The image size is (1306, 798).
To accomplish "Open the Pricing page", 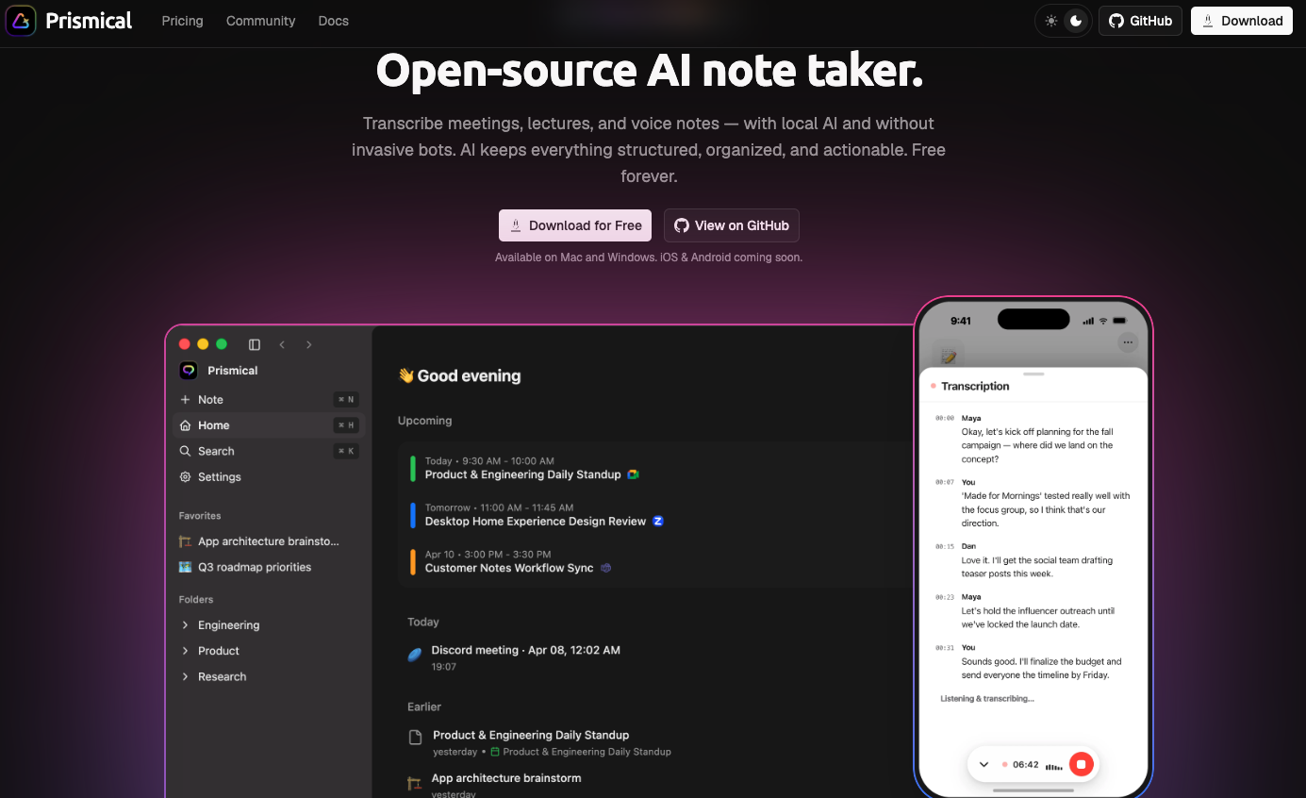I will pos(182,21).
